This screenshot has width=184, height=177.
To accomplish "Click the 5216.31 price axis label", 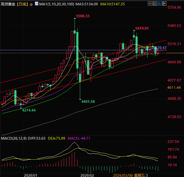I will pyautogui.click(x=174, y=44).
